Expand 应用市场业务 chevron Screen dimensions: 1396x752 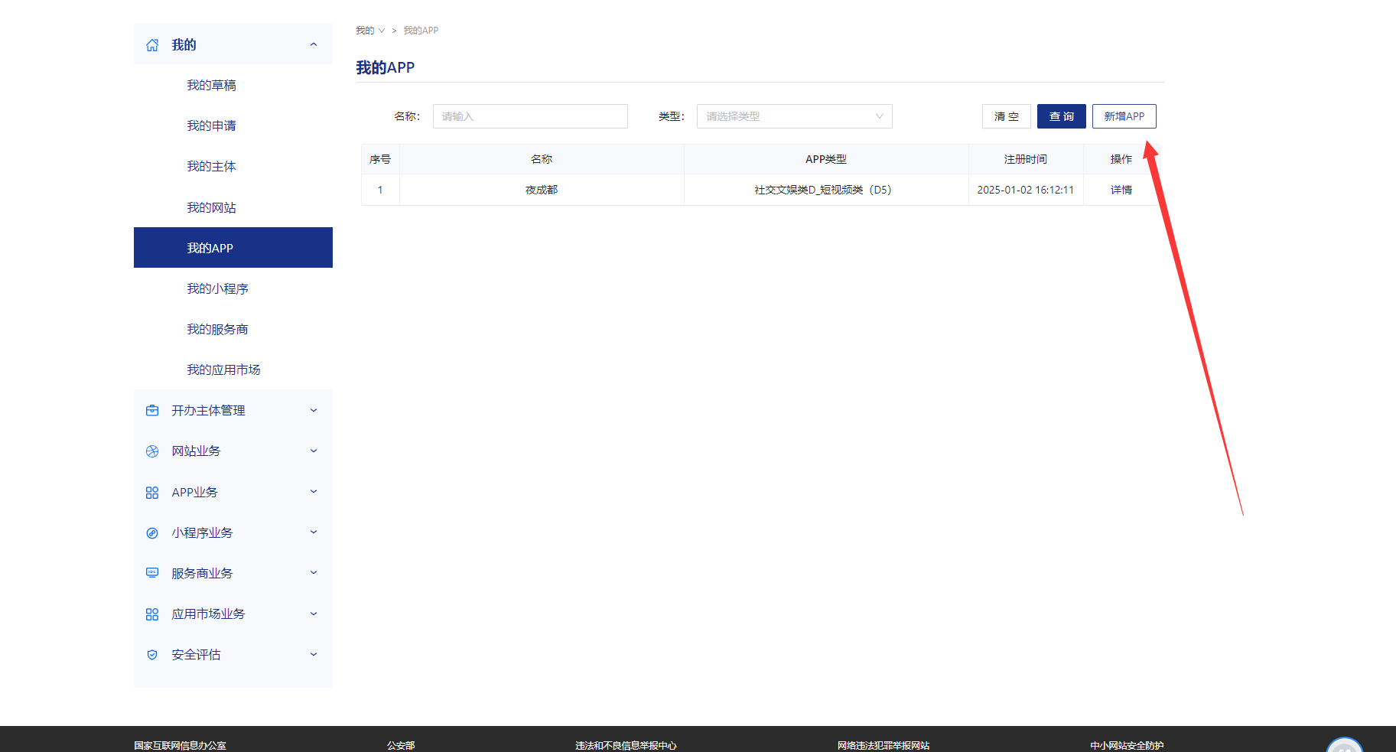click(314, 614)
